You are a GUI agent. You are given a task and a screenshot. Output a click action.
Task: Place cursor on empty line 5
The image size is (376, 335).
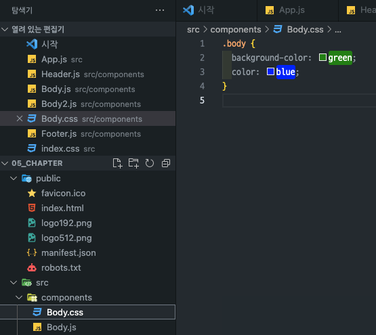(x=299, y=100)
